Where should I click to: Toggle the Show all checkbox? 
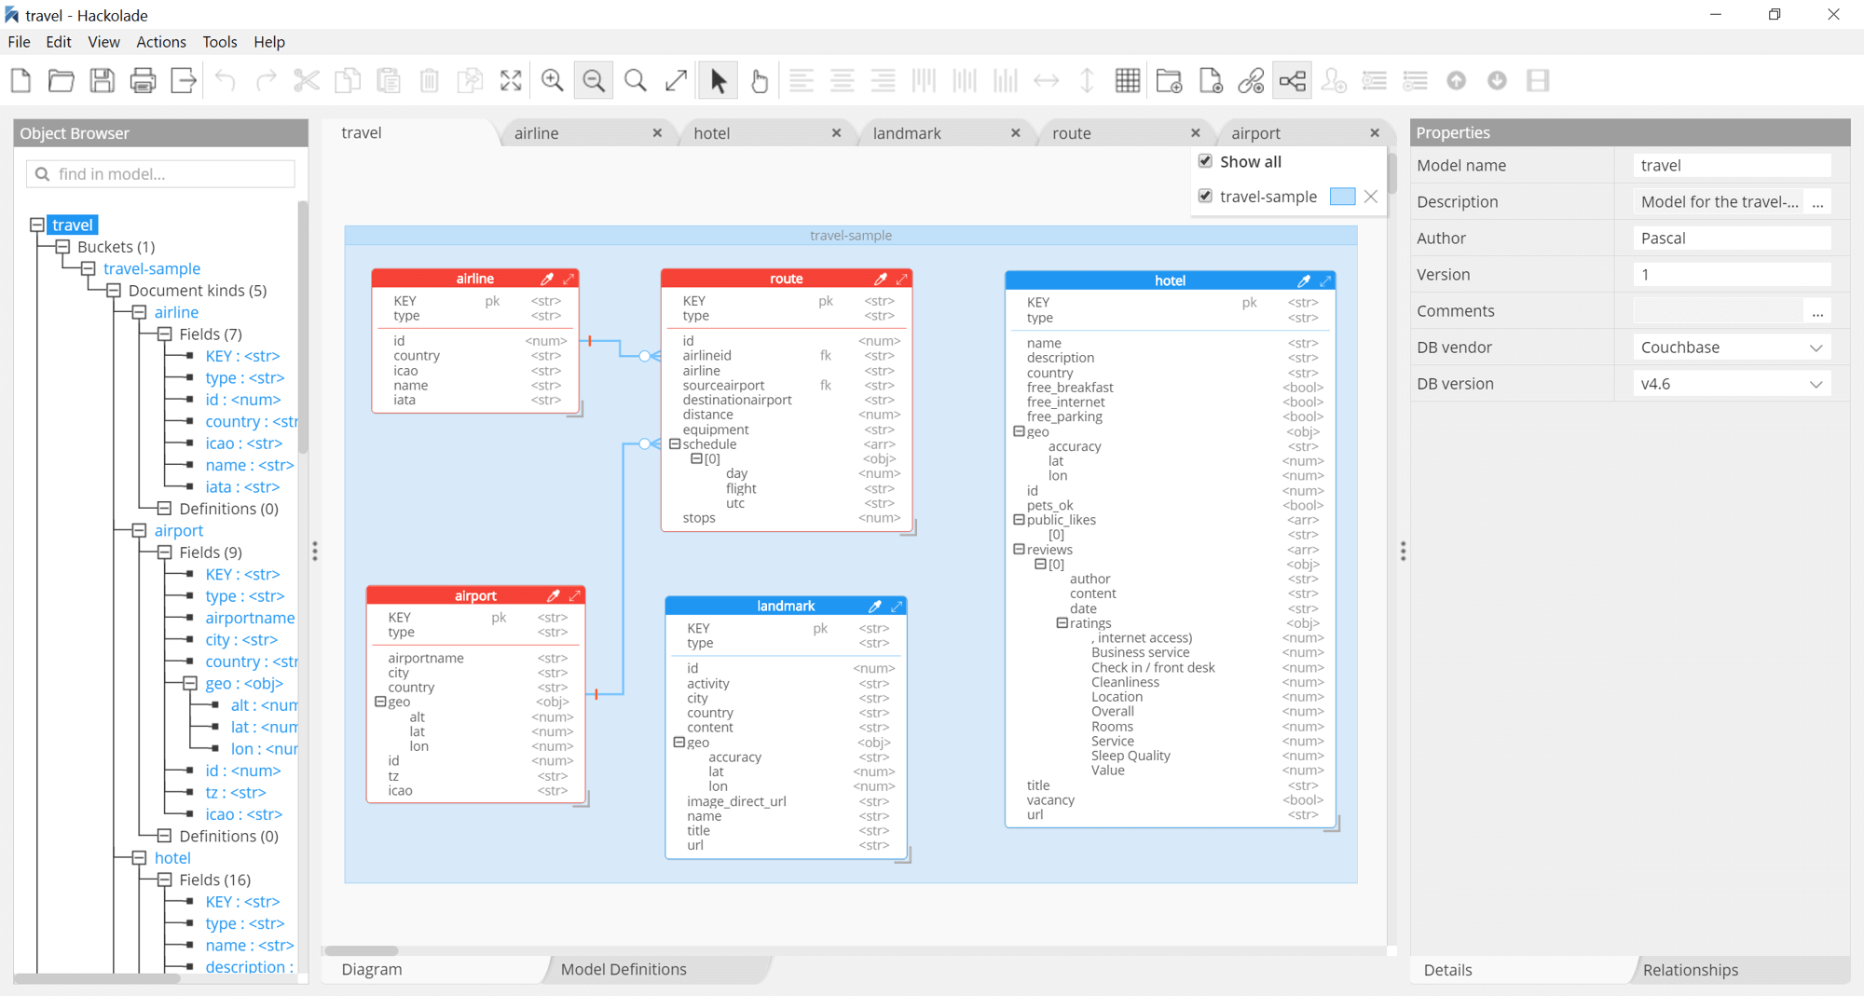coord(1205,161)
